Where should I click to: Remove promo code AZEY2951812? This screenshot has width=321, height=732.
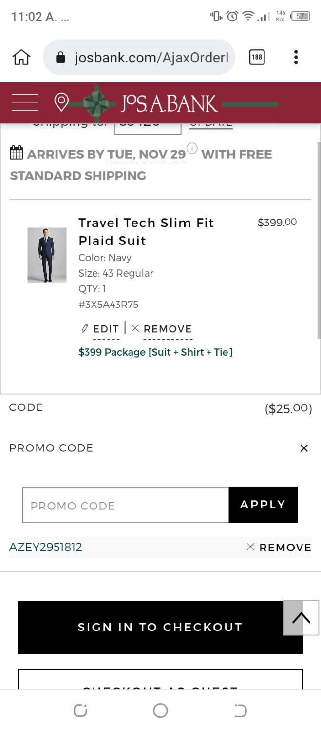click(279, 548)
